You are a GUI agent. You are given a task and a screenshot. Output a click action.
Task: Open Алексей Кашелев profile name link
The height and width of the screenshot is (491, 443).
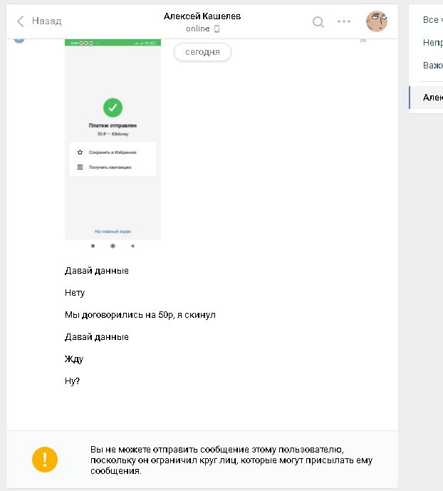point(202,16)
